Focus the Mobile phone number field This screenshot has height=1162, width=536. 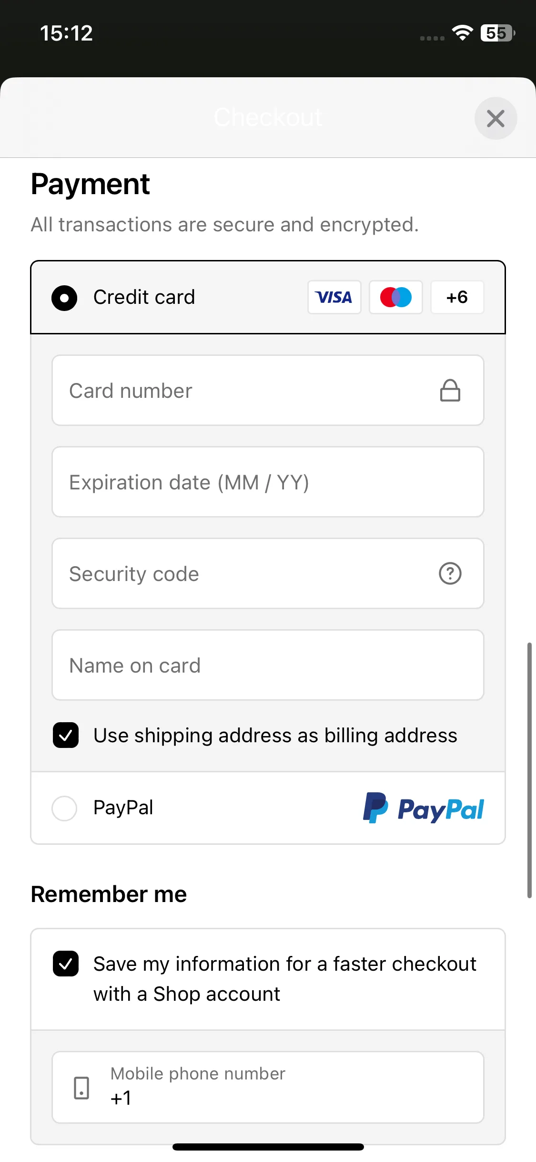point(268,1088)
